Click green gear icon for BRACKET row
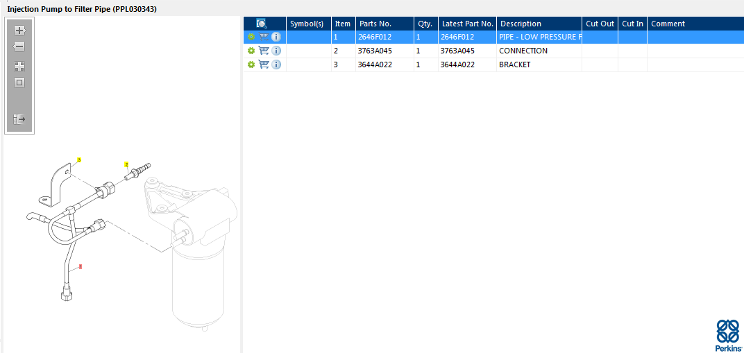 coord(251,65)
